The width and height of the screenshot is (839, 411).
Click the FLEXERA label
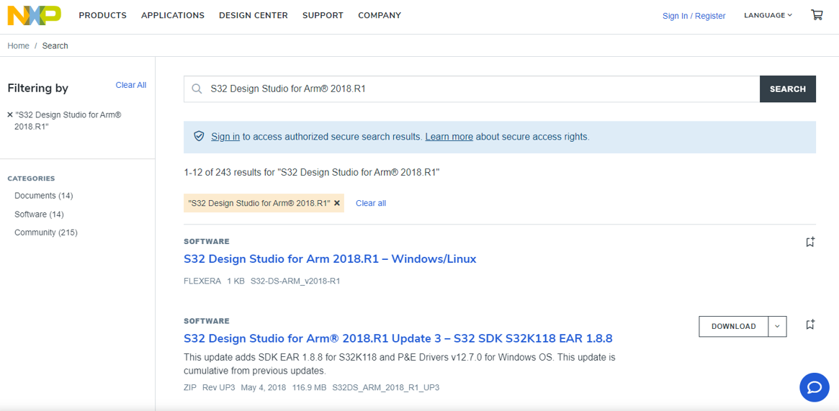point(202,281)
